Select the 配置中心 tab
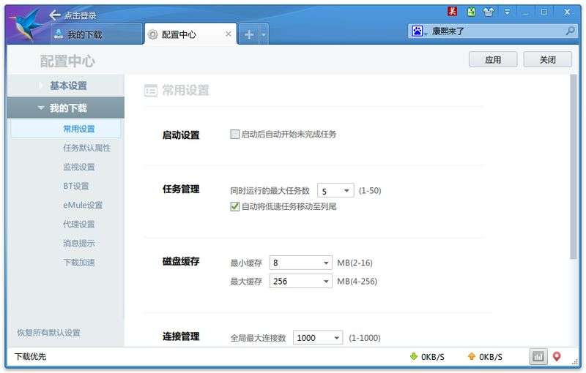The height and width of the screenshot is (373, 586). [x=190, y=34]
